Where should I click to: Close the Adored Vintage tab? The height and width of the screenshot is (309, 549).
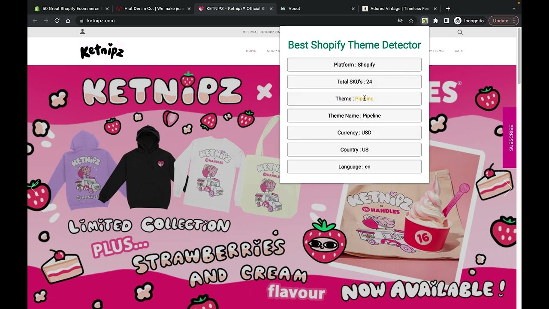[x=435, y=9]
